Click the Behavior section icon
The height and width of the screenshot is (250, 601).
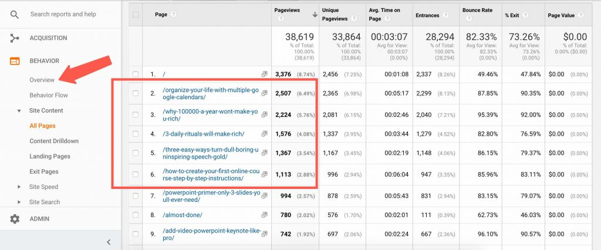point(15,61)
